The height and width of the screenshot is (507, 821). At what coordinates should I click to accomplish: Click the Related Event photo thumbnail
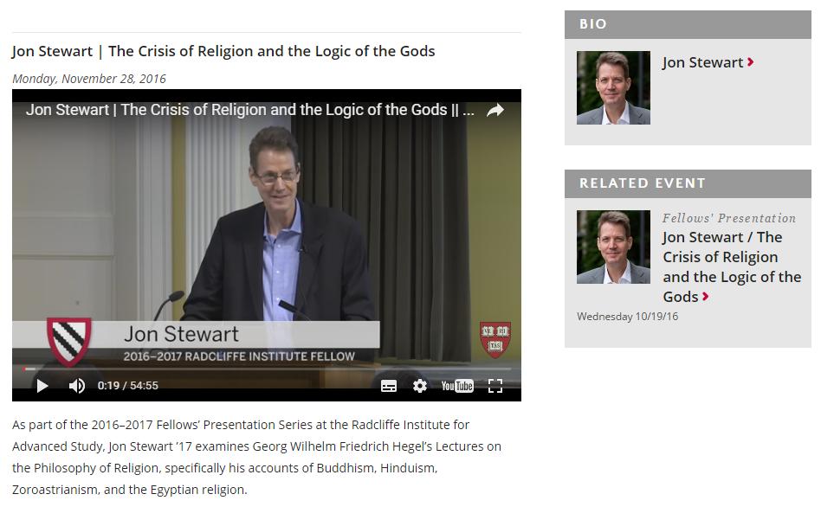pos(613,247)
